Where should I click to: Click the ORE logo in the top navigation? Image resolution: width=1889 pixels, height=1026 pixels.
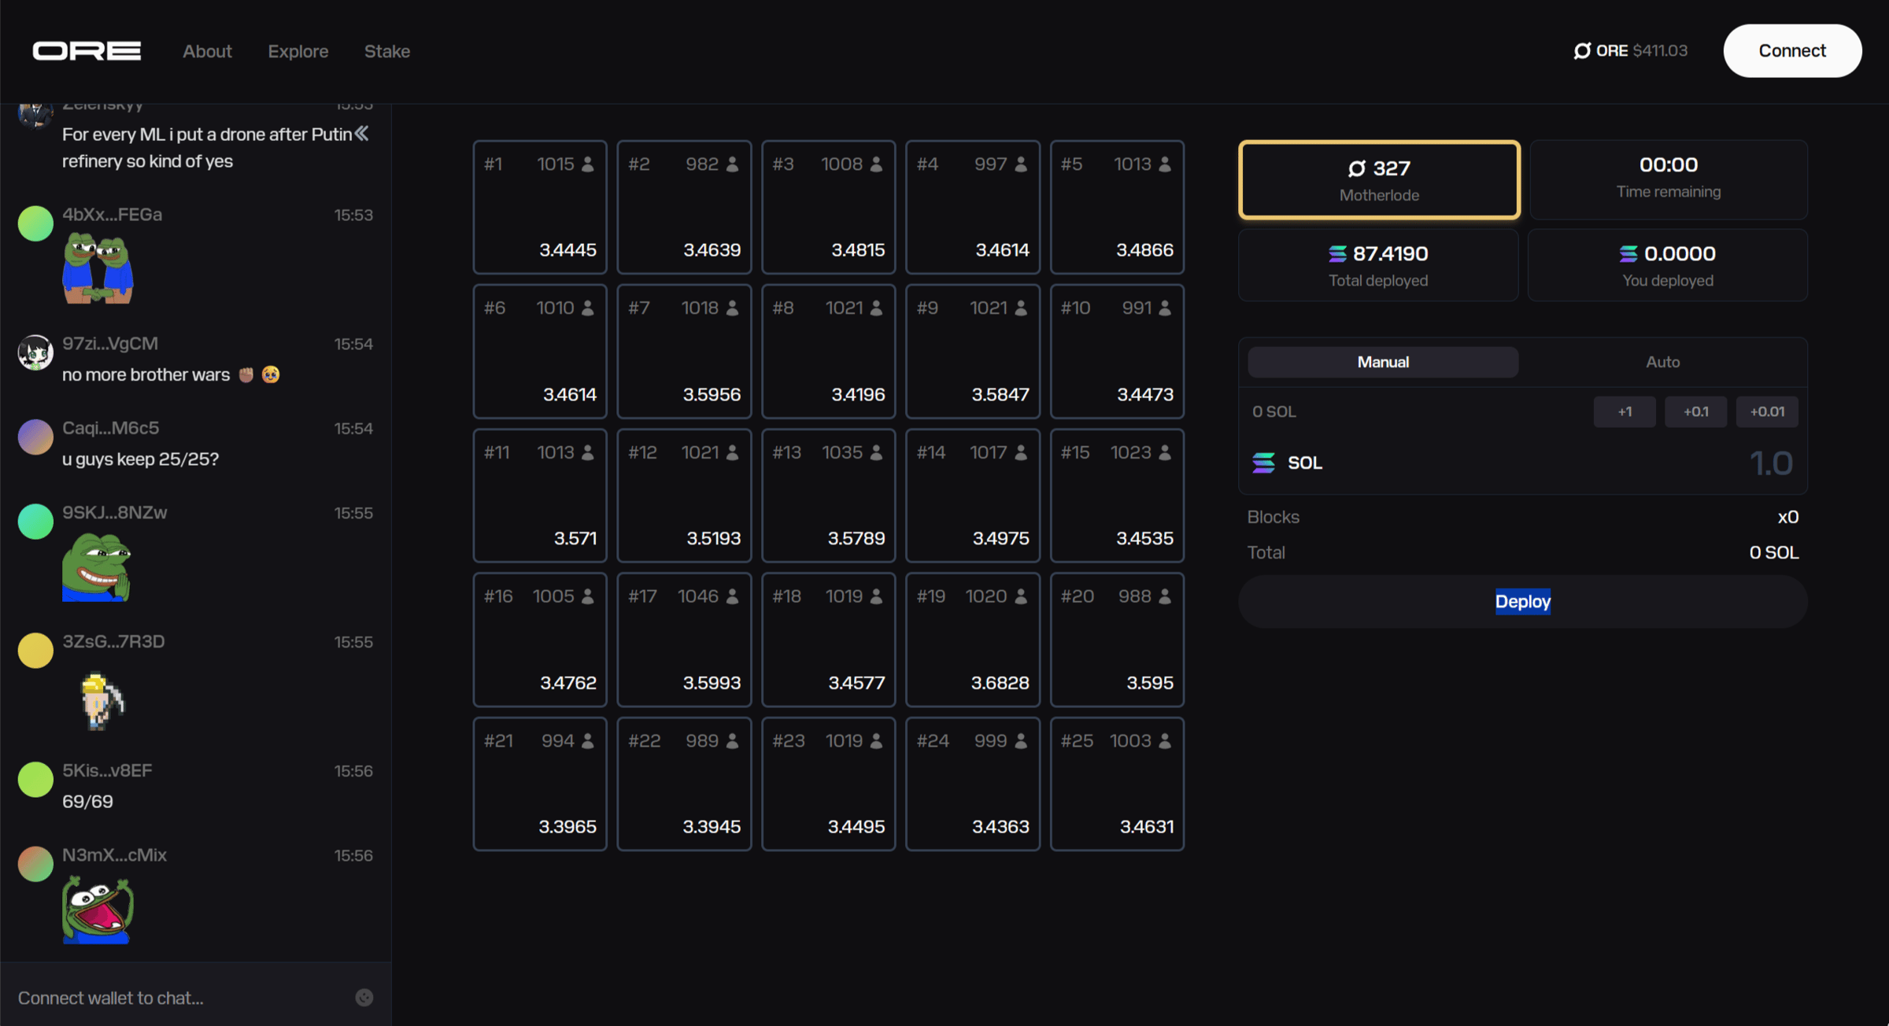87,50
